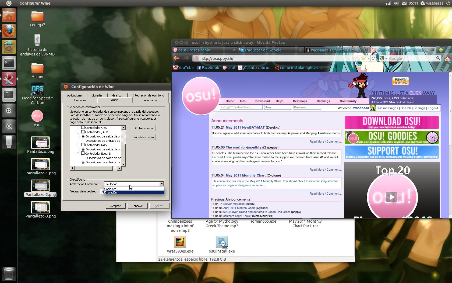The image size is (452, 283).
Task: Click the Google search magnifier in Firefox
Action: (x=438, y=58)
